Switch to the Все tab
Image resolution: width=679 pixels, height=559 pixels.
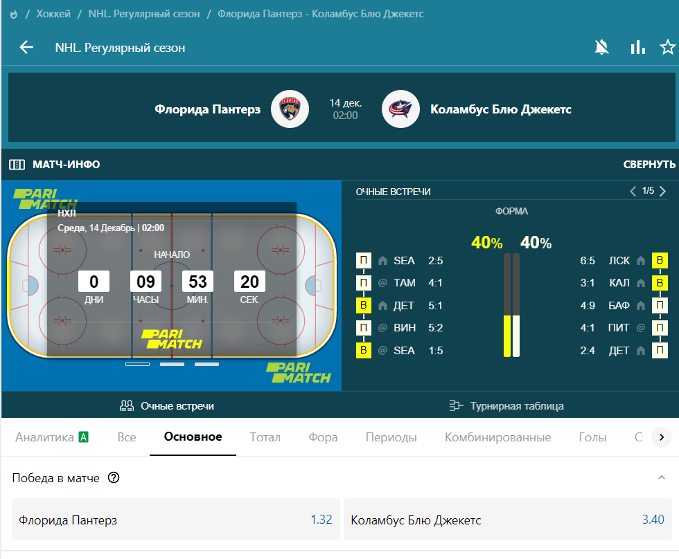tap(126, 437)
